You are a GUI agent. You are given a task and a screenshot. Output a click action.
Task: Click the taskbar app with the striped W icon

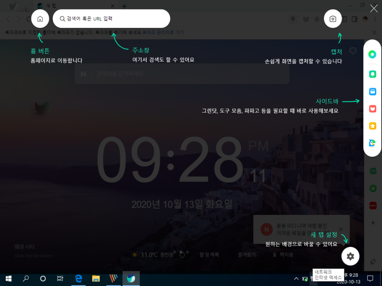tap(113, 279)
